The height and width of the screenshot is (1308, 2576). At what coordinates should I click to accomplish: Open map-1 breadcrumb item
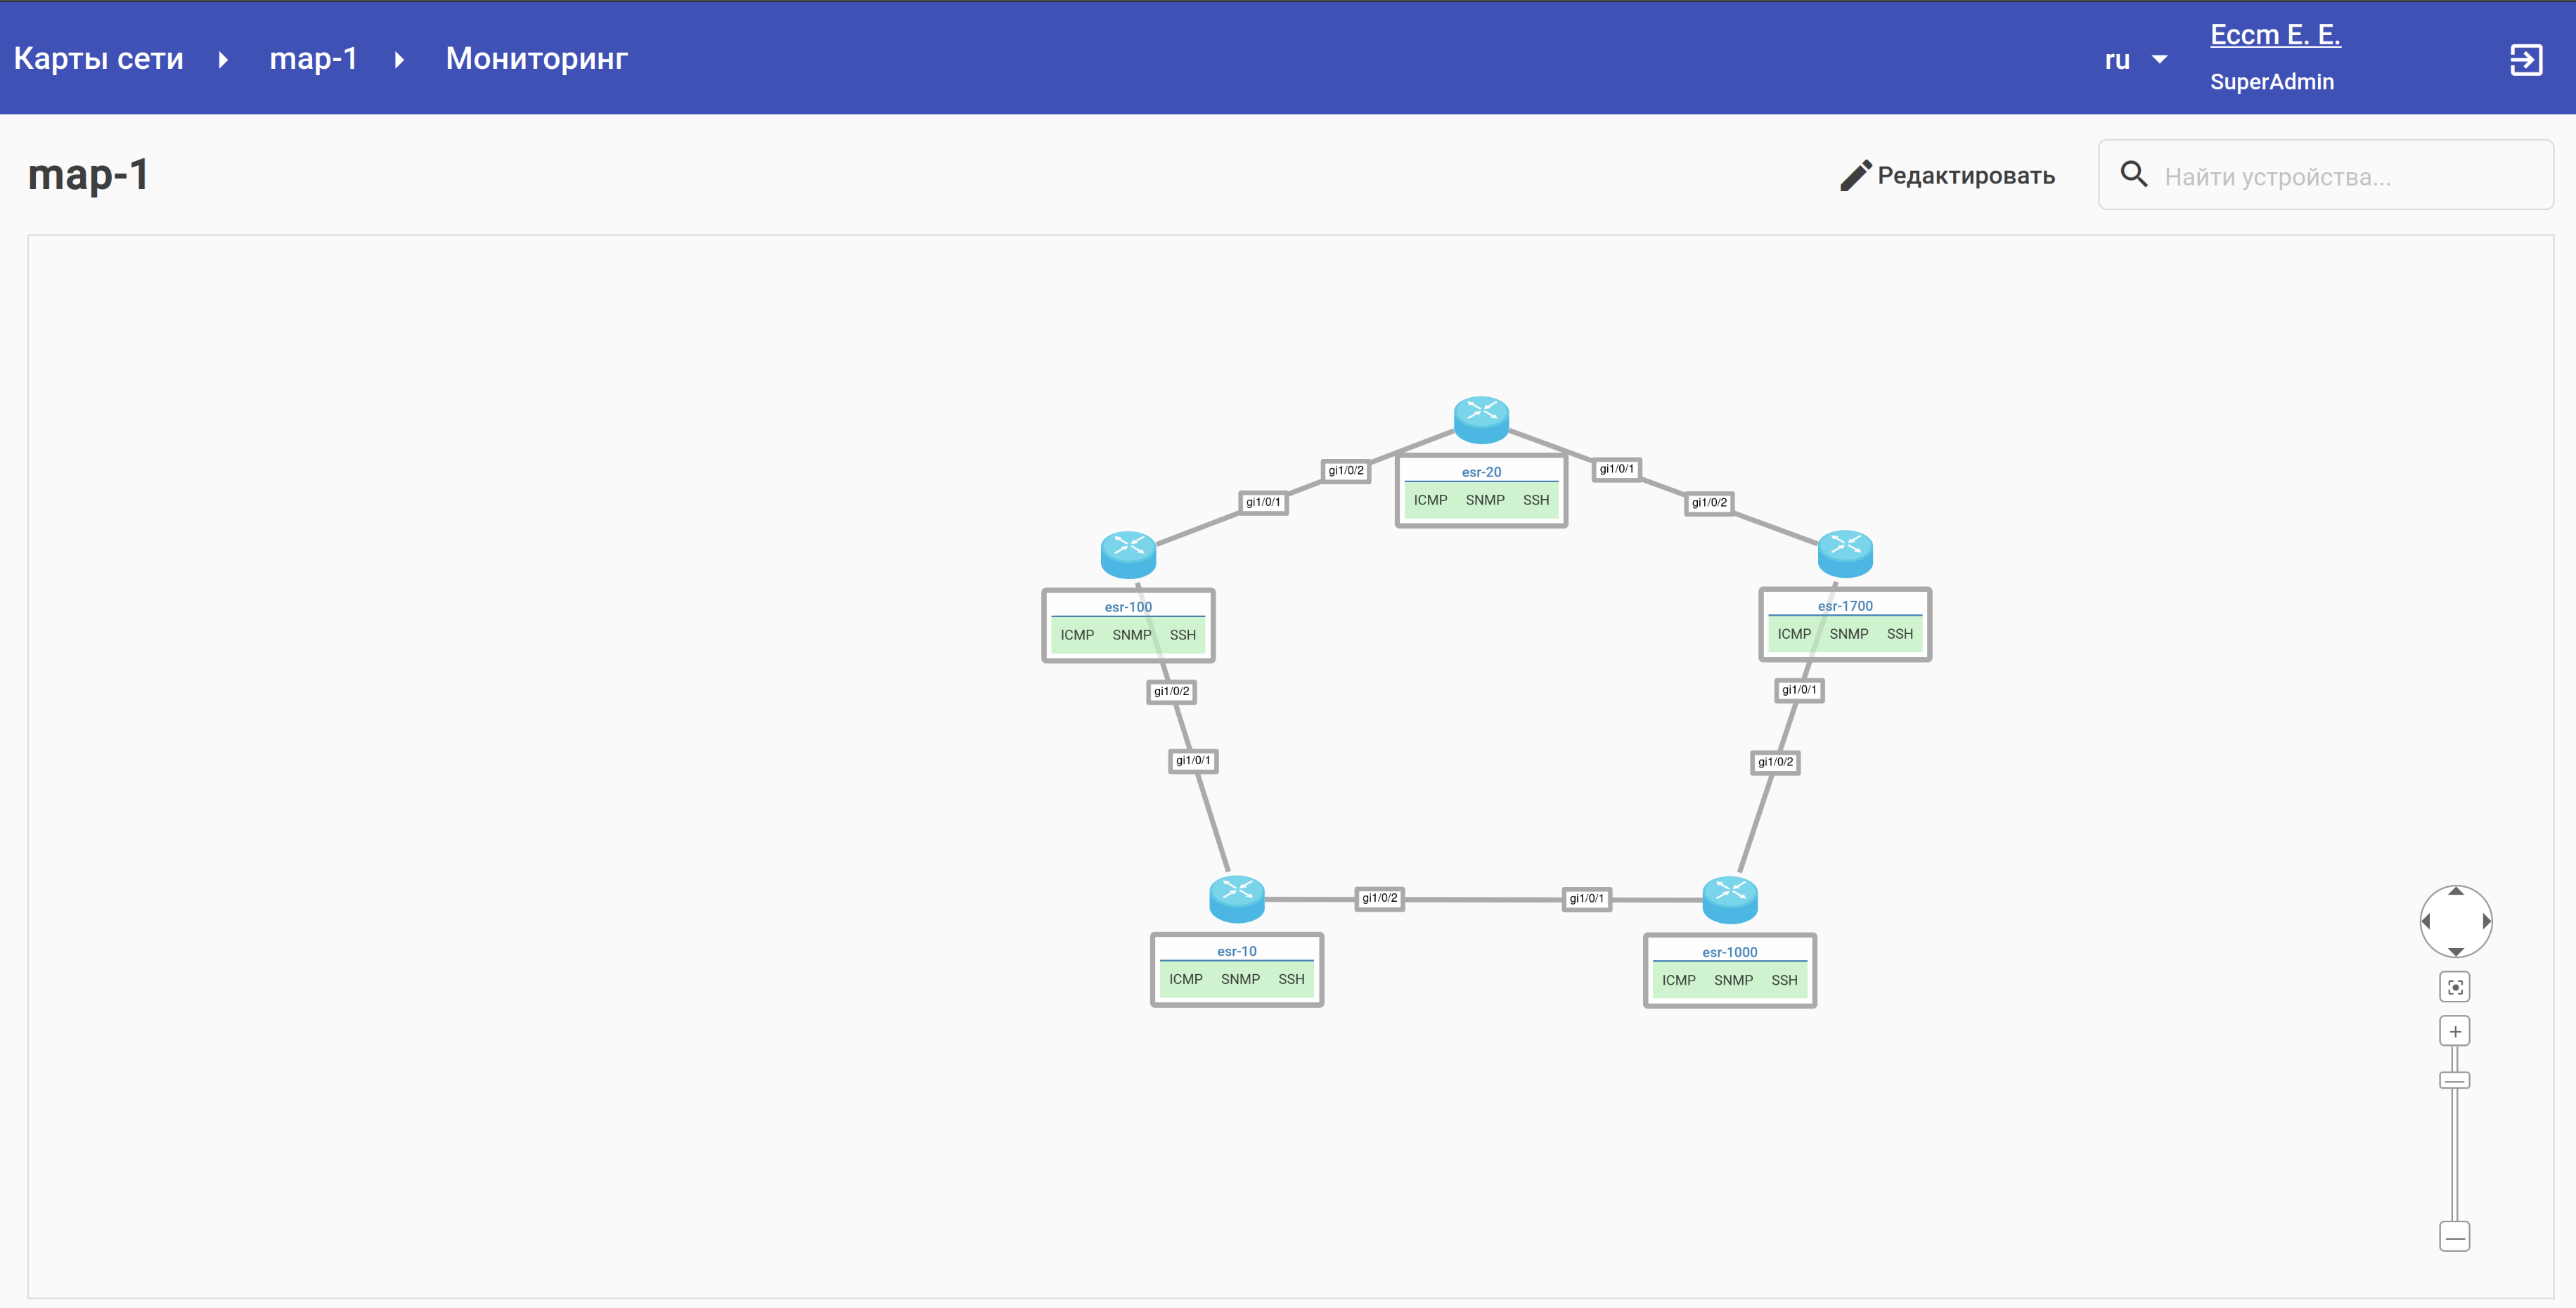point(313,59)
